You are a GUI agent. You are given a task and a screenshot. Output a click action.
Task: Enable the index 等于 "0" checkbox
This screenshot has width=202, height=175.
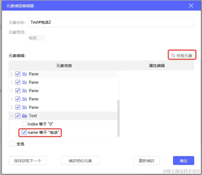(24, 124)
